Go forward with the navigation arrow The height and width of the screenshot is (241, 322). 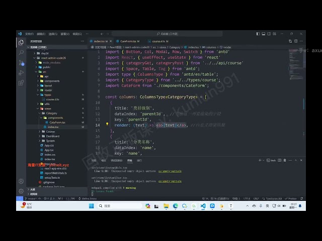coord(108,34)
